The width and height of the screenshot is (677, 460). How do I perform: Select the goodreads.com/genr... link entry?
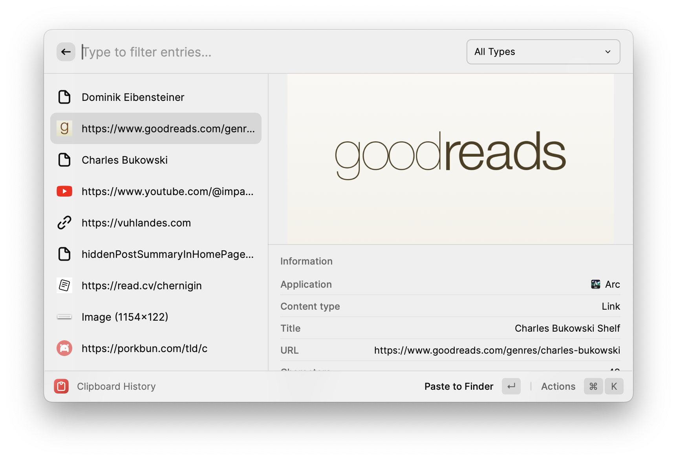pos(156,128)
